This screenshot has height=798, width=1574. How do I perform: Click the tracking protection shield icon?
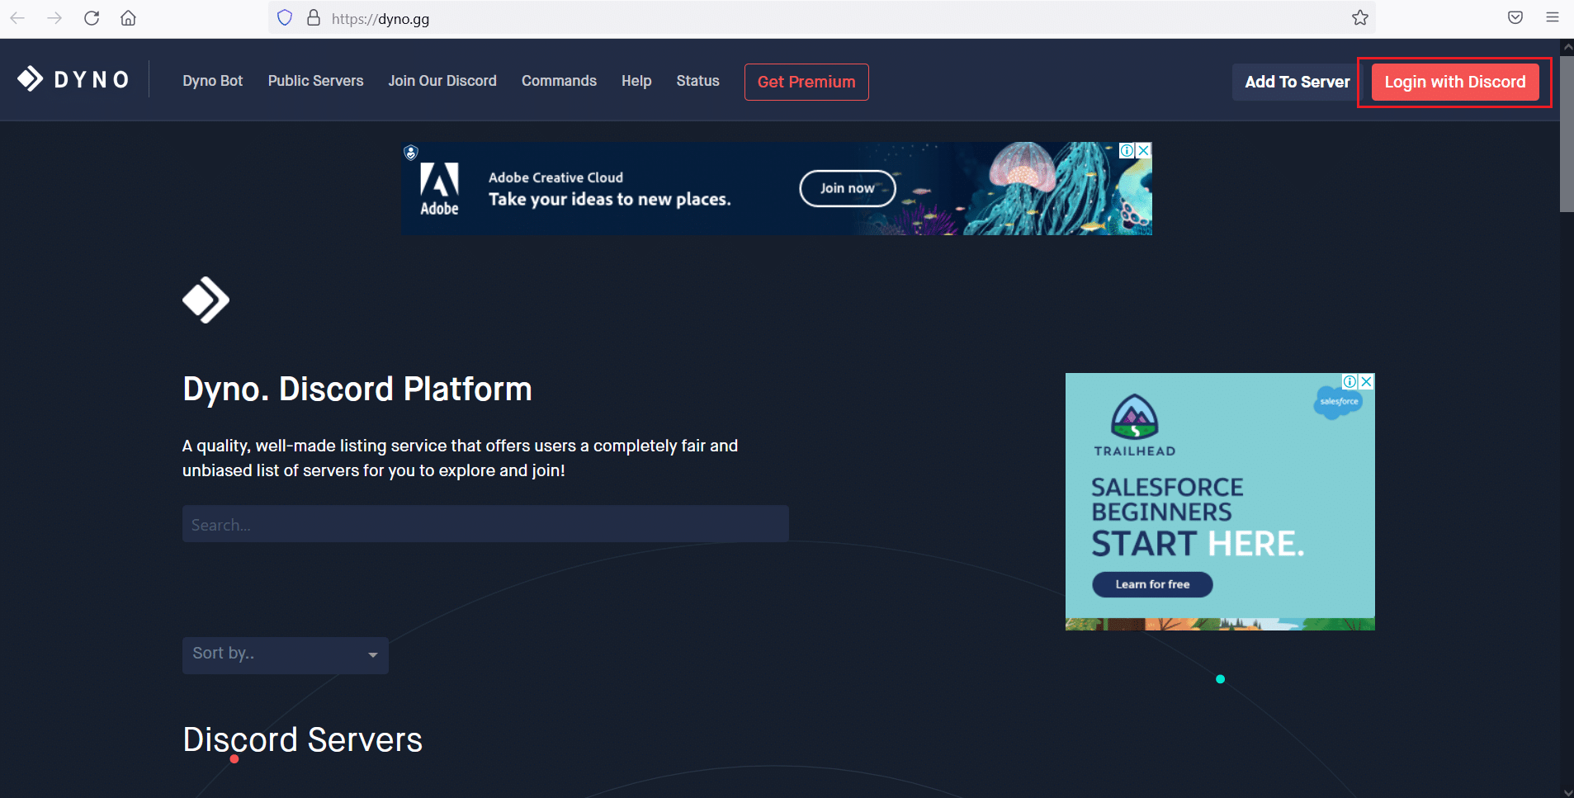coord(284,17)
